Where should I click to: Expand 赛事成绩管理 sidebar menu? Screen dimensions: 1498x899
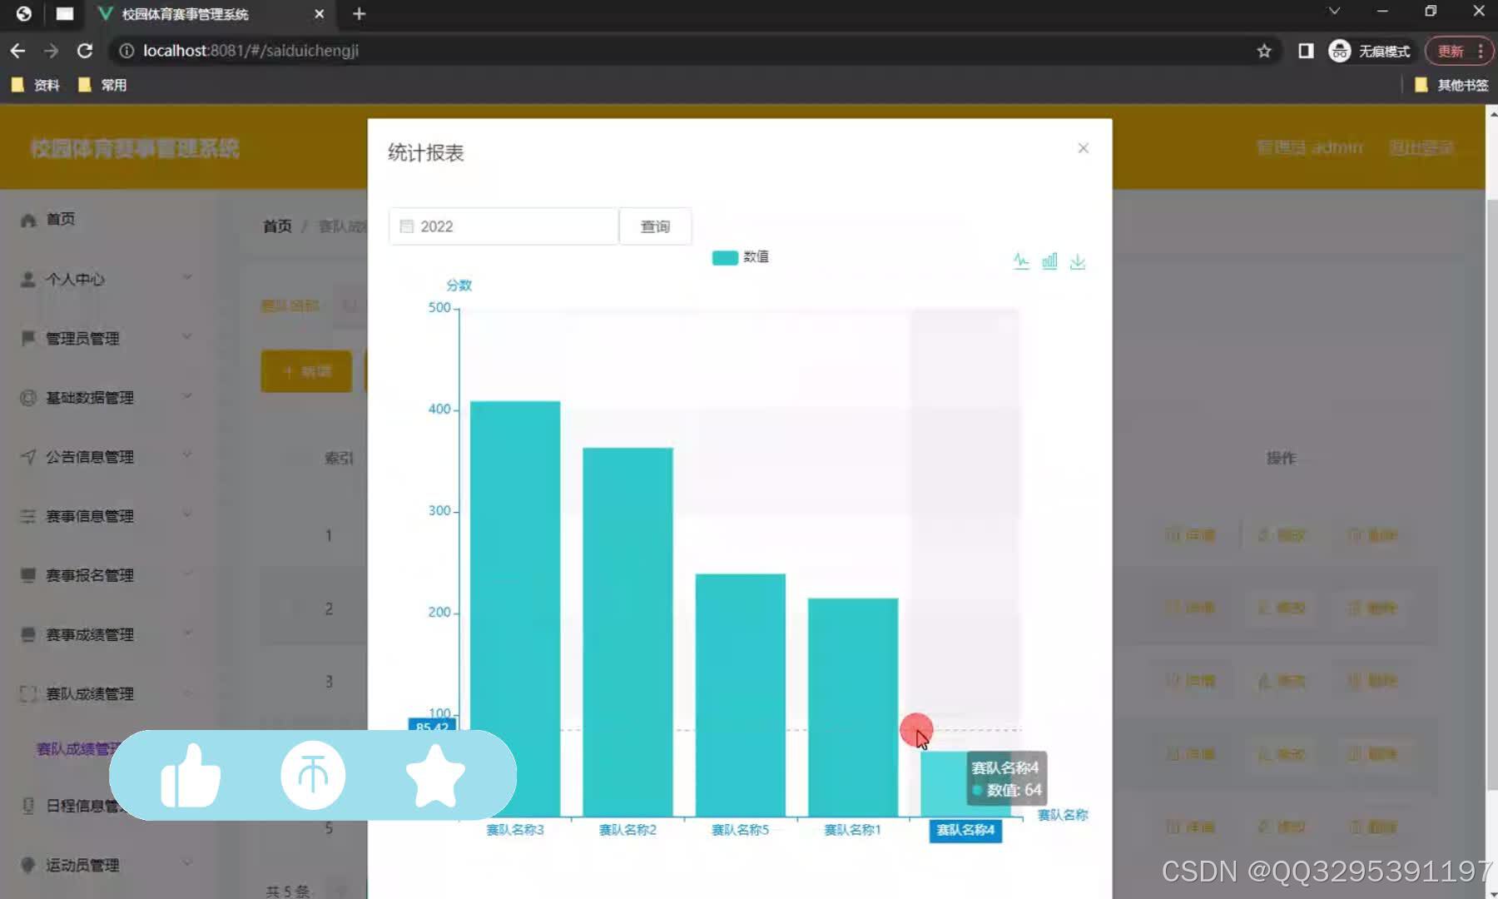click(x=108, y=634)
